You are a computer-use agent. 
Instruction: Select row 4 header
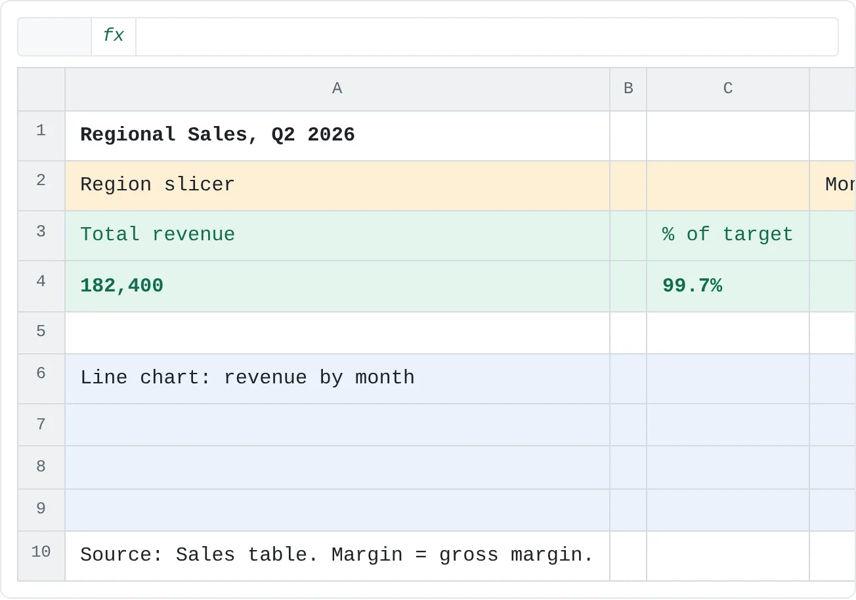click(41, 286)
